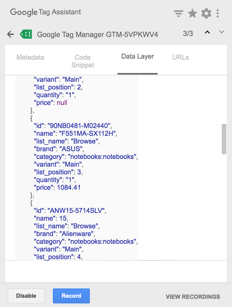Open the filter icon in header
The image size is (232, 307).
[178, 14]
